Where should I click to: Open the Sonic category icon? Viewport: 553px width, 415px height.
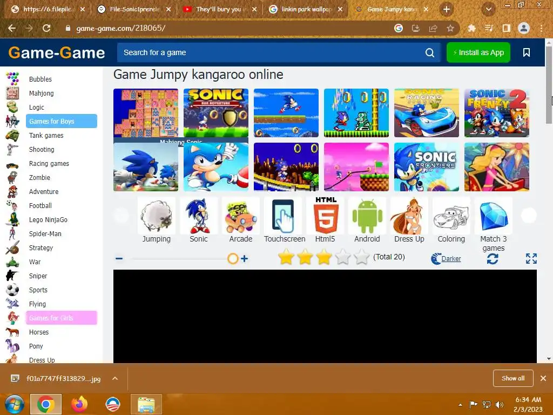(x=199, y=216)
